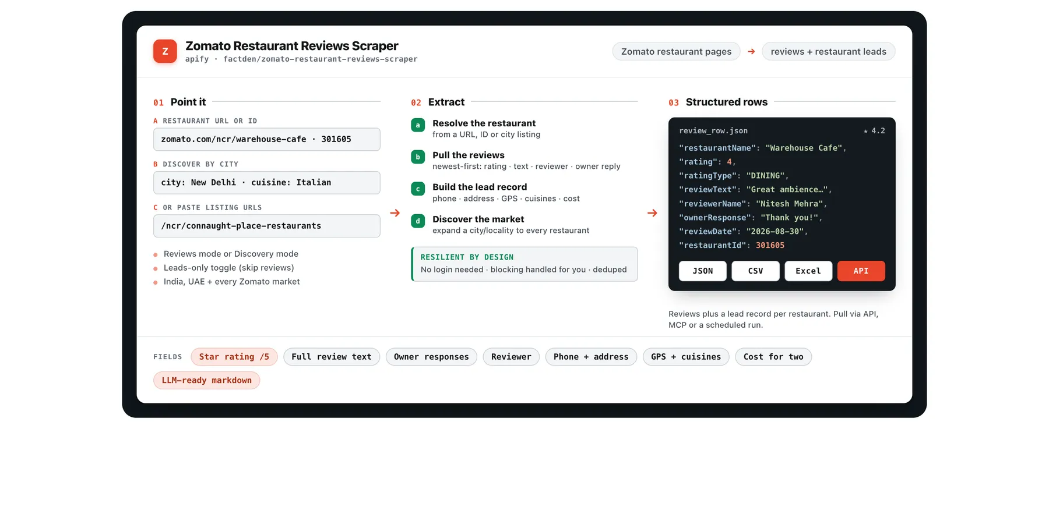Screen dimensions: 1049x514
Task: Click the "restaurantName" JSON line
Action: 762,148
